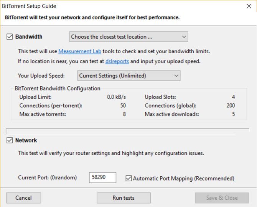Viewport: 257px width, 207px height.
Task: Click the Max active torrents value
Action: [124, 114]
